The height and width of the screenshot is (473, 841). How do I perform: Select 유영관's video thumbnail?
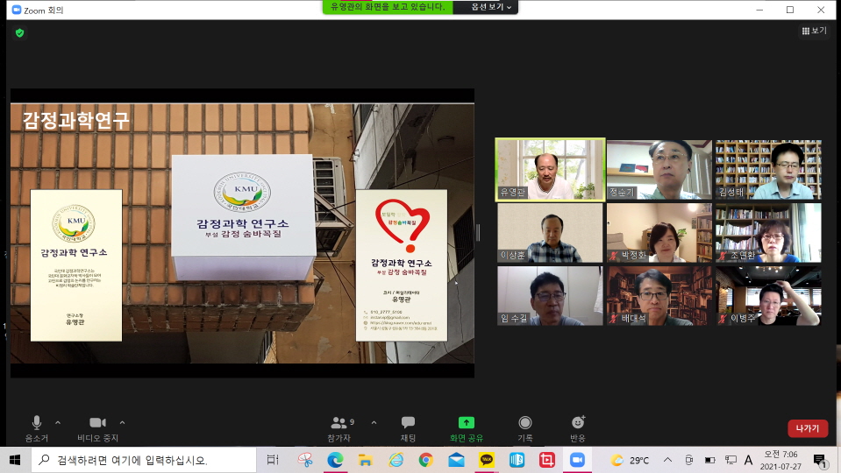(549, 169)
